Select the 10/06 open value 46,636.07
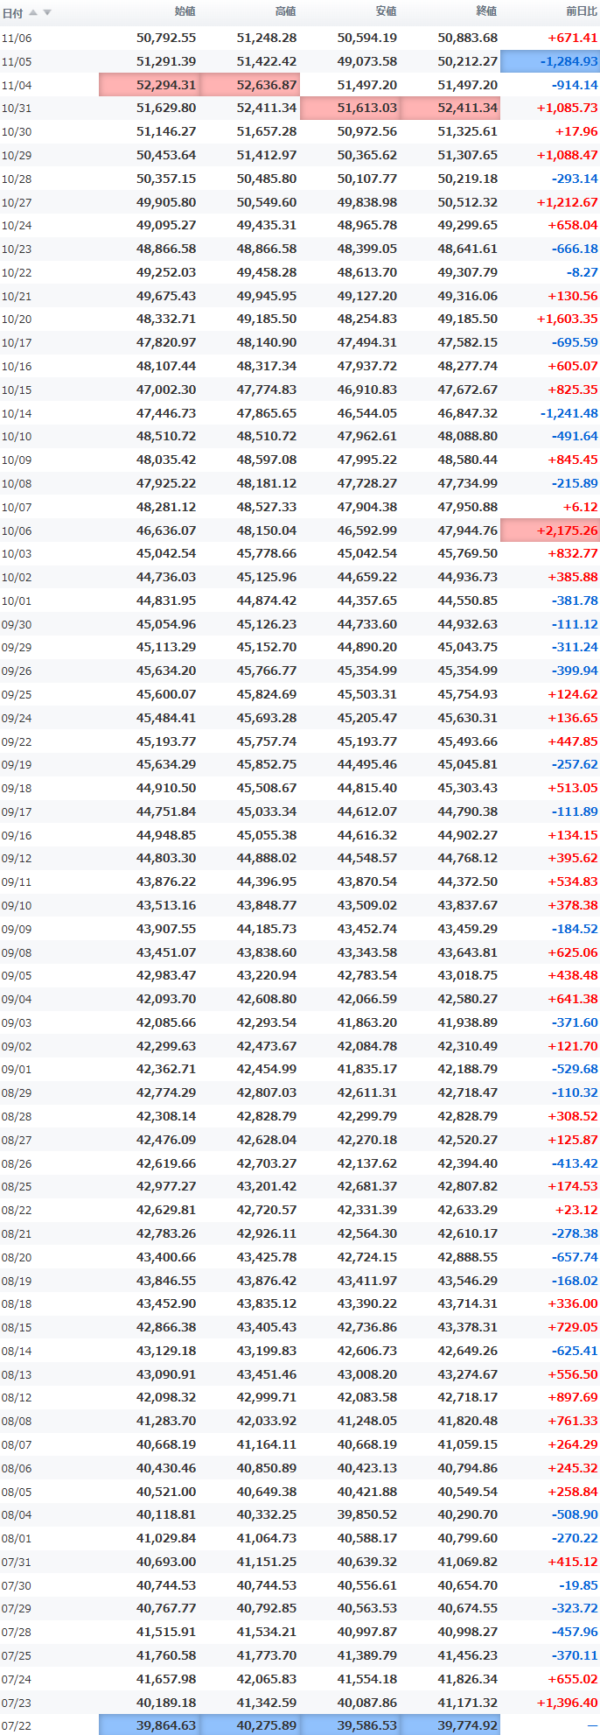The image size is (600, 1735). (x=166, y=530)
